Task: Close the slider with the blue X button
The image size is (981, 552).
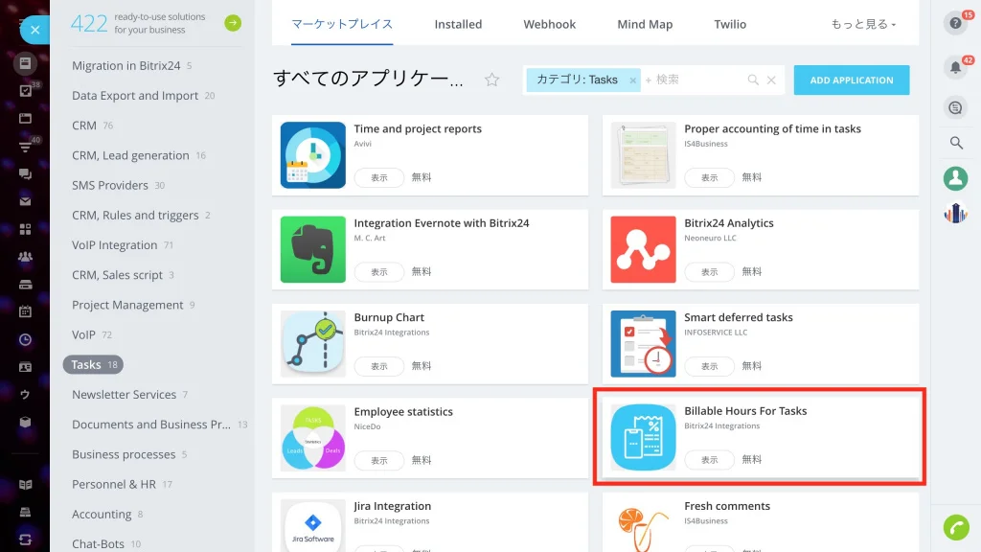Action: click(35, 30)
